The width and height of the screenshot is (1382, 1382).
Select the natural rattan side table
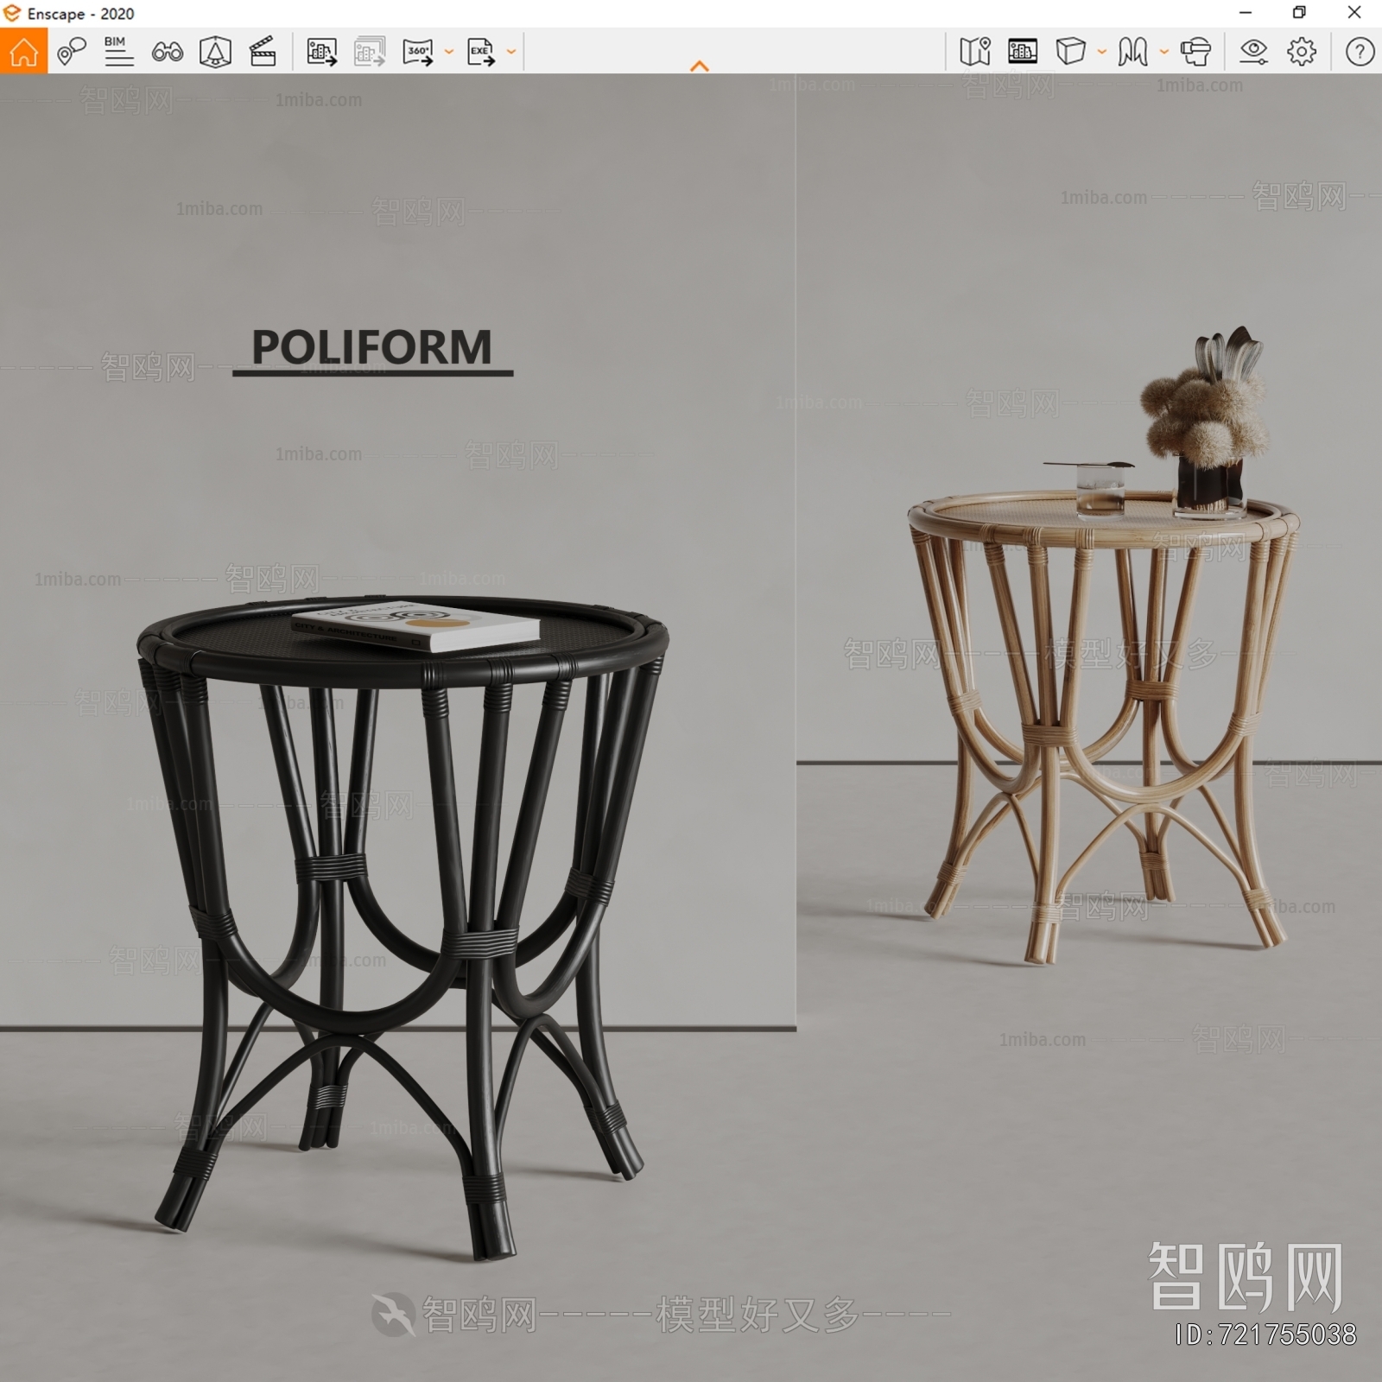pyautogui.click(x=1103, y=726)
